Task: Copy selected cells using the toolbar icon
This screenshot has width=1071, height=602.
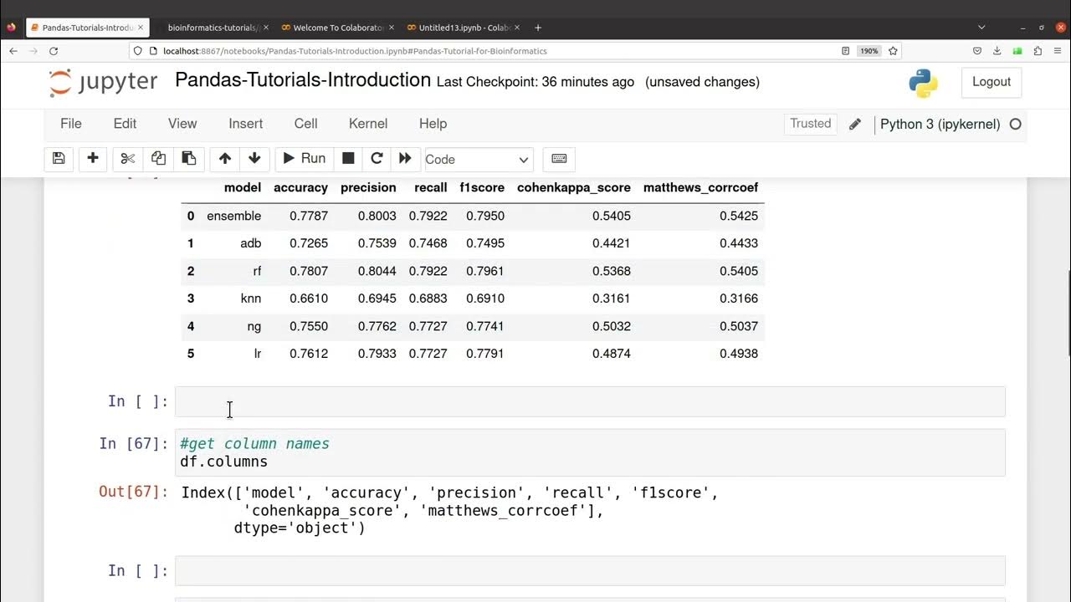Action: pyautogui.click(x=158, y=159)
